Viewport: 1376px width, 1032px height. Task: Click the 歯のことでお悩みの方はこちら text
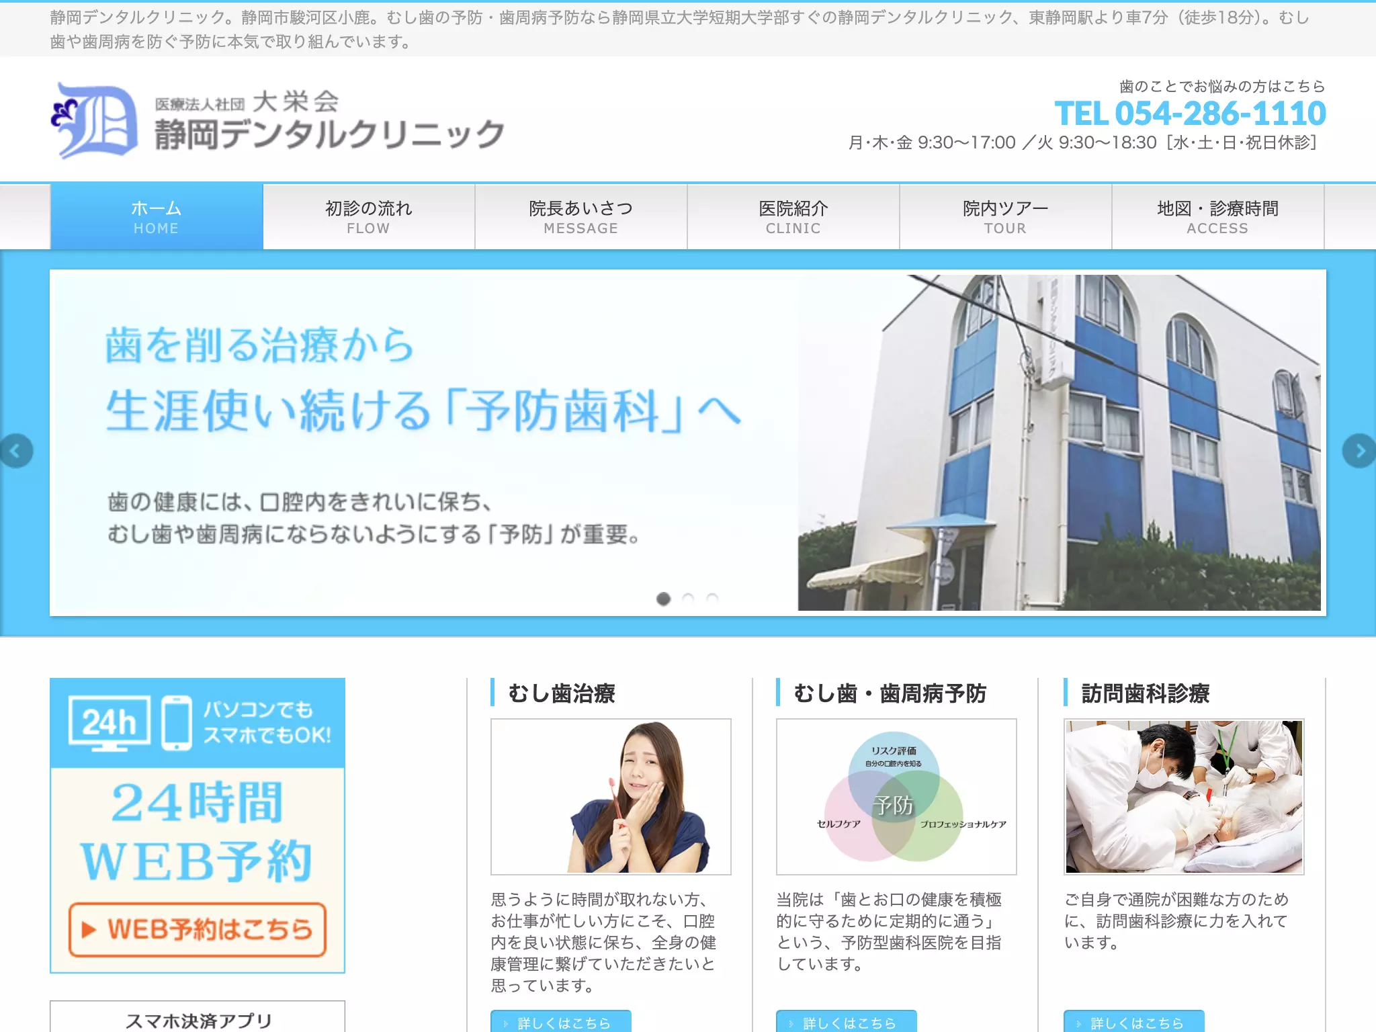point(1222,86)
